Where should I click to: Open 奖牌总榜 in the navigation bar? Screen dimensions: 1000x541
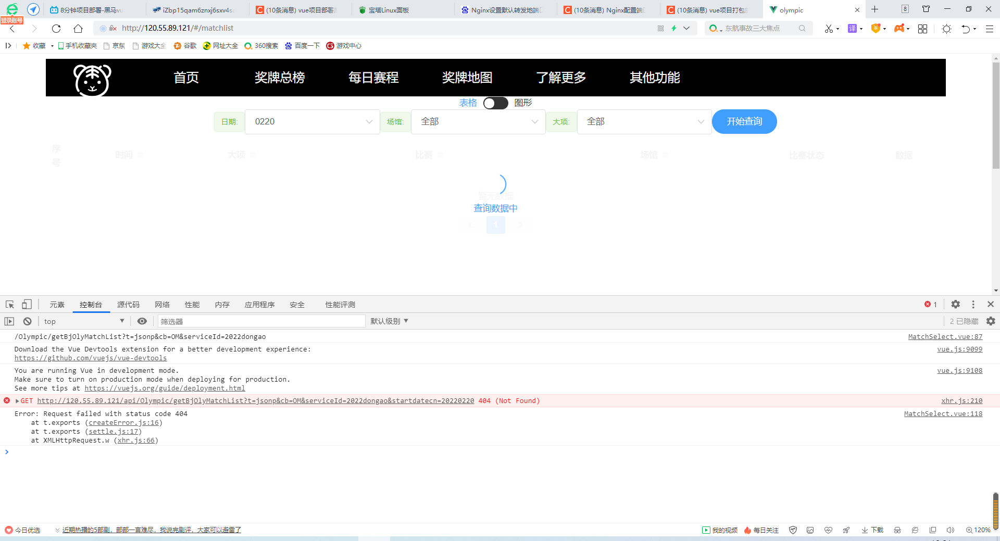pyautogui.click(x=280, y=78)
